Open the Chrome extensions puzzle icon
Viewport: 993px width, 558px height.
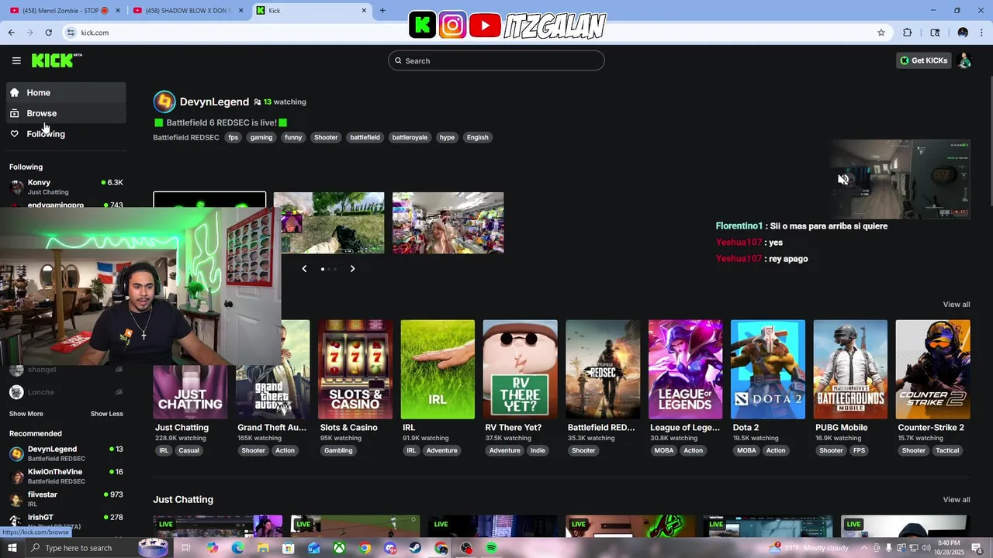click(x=908, y=33)
